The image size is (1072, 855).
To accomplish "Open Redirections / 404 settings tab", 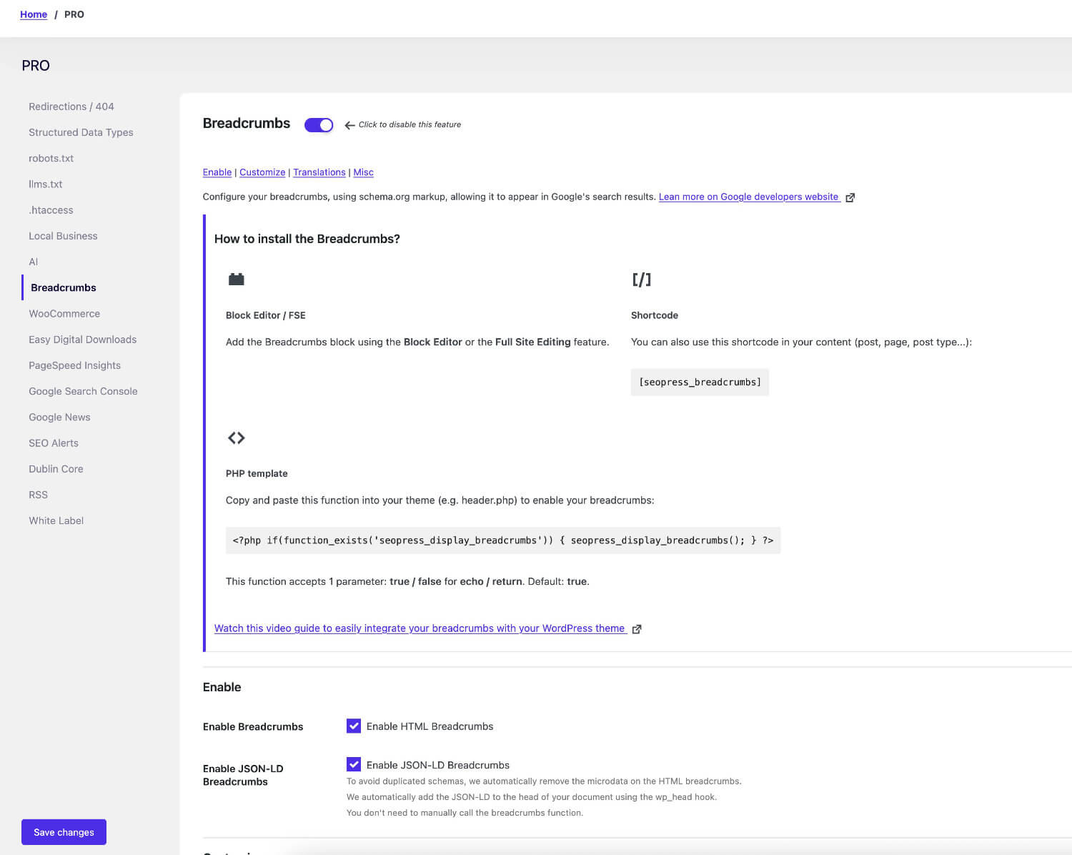I will pos(71,107).
